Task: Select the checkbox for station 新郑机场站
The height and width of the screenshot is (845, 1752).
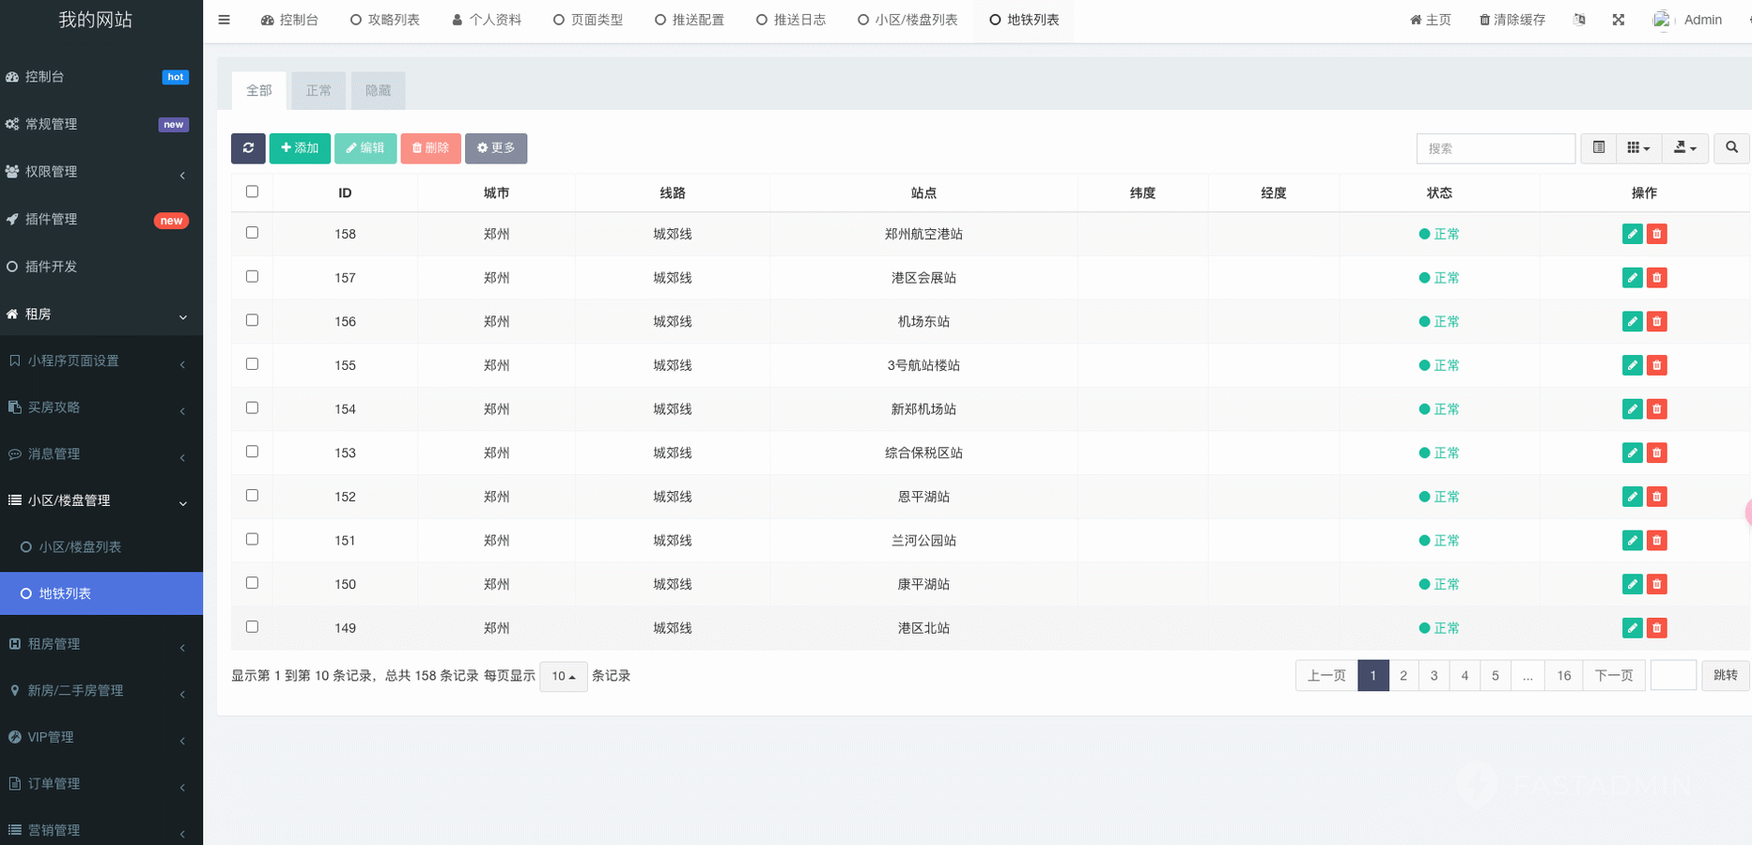Action: (252, 408)
